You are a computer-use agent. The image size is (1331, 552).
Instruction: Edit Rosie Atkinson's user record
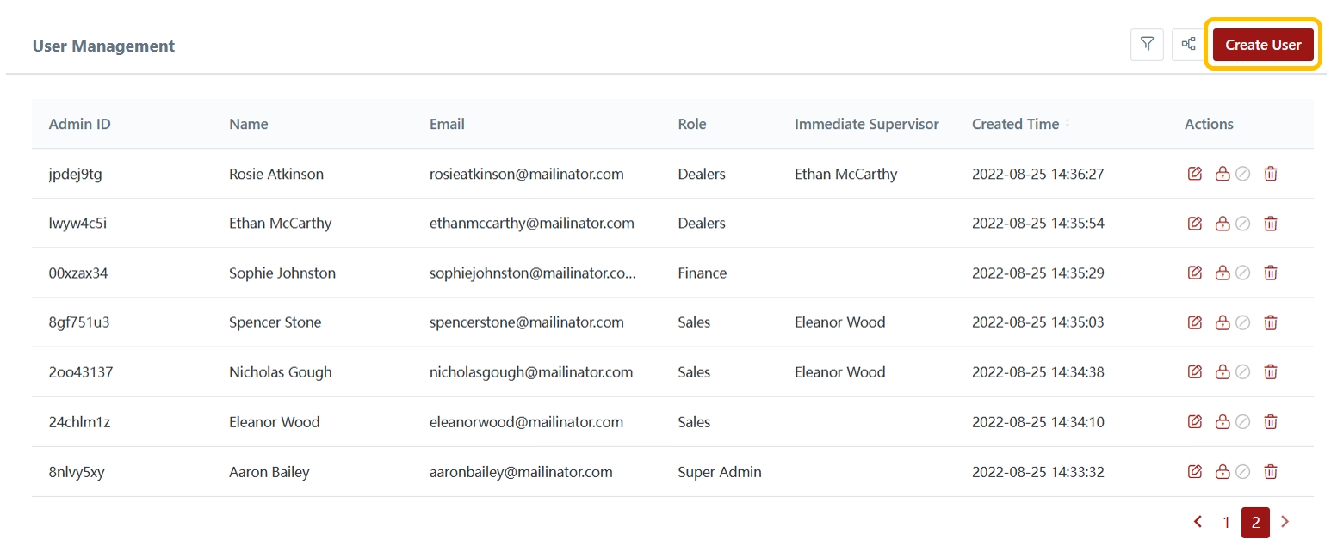pyautogui.click(x=1194, y=174)
